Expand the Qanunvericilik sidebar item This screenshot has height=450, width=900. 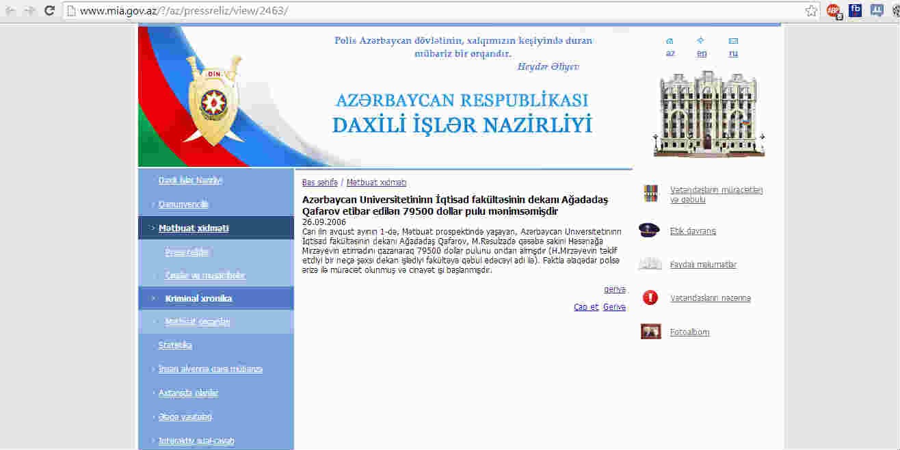coord(183,204)
